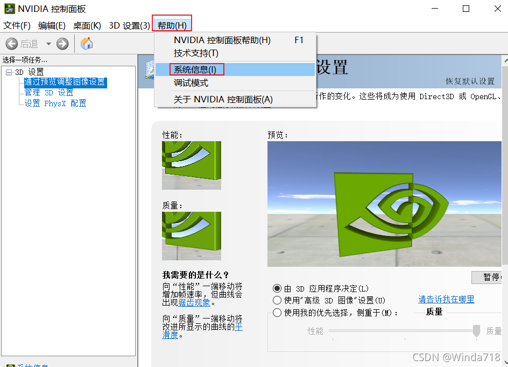Maximize the NVIDIA 控制面板 window
Image resolution: width=508 pixels, height=367 pixels.
(466, 9)
